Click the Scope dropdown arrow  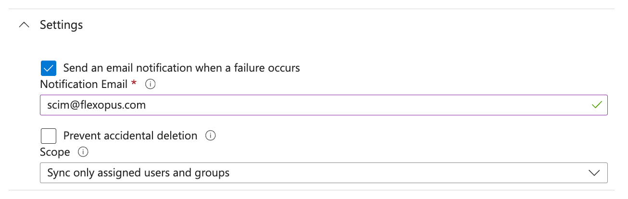click(x=594, y=173)
